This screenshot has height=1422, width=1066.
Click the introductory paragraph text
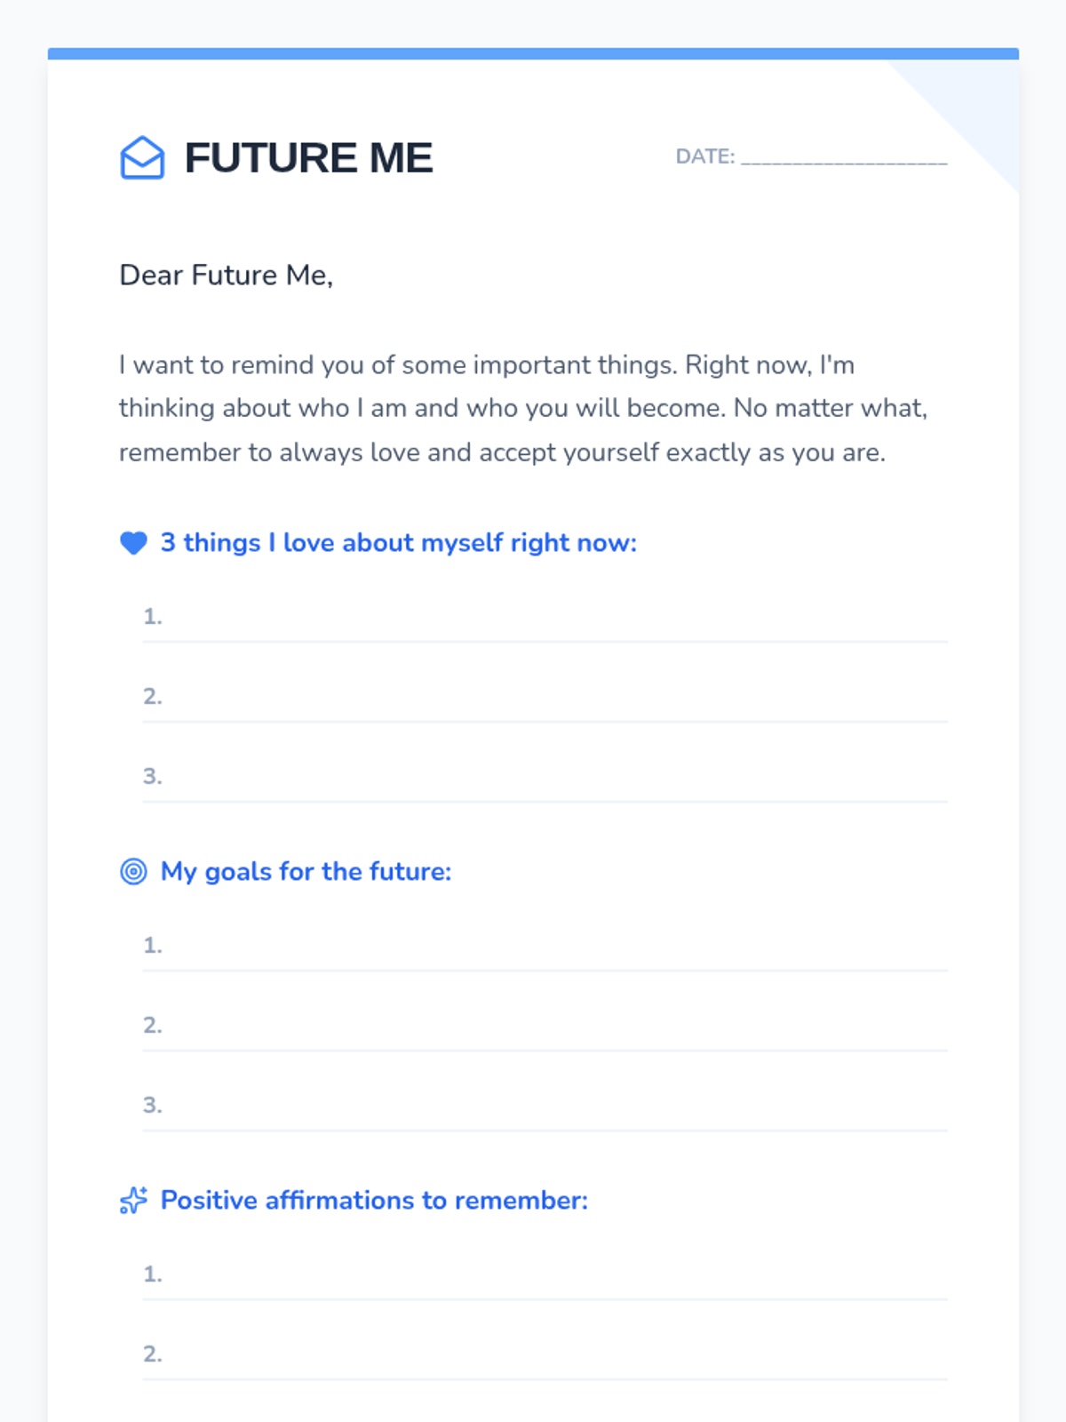click(522, 409)
